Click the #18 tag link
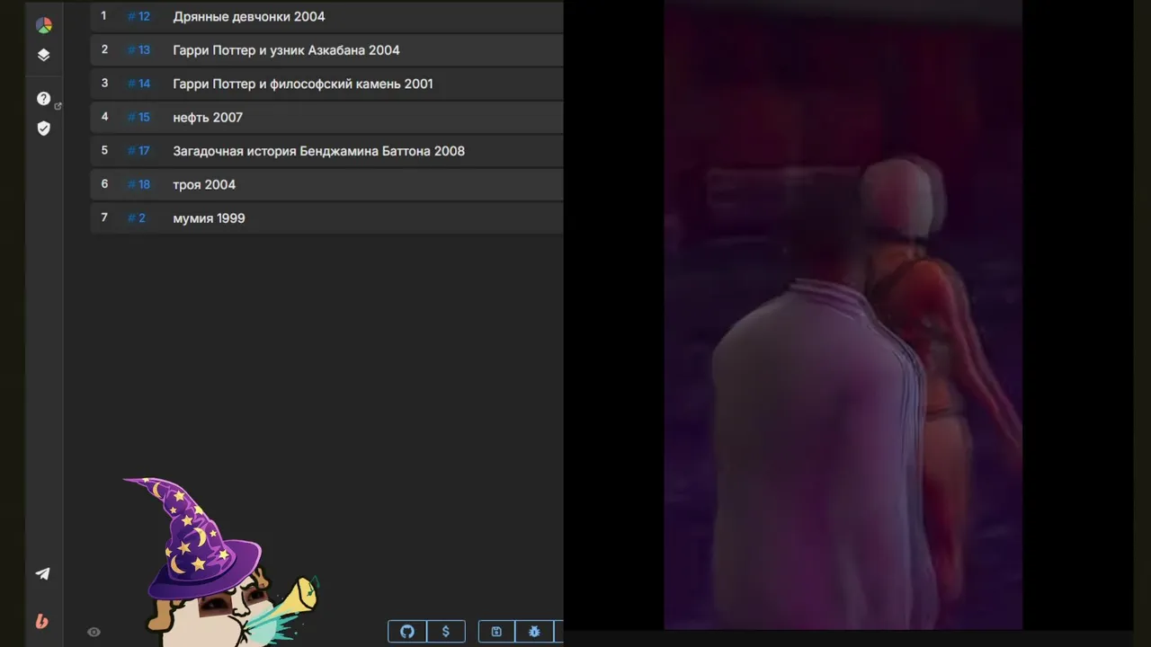1151x647 pixels. 138,184
